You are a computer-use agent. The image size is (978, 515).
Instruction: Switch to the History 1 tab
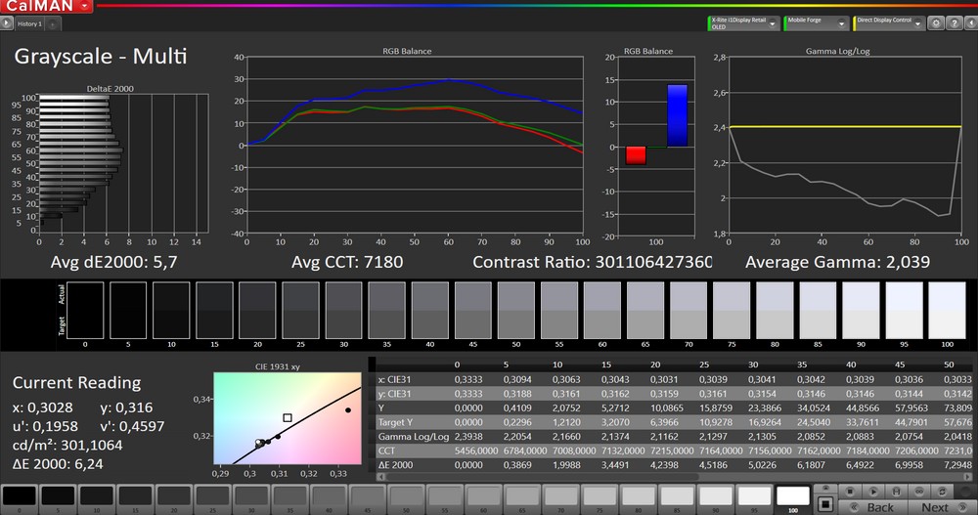click(29, 23)
